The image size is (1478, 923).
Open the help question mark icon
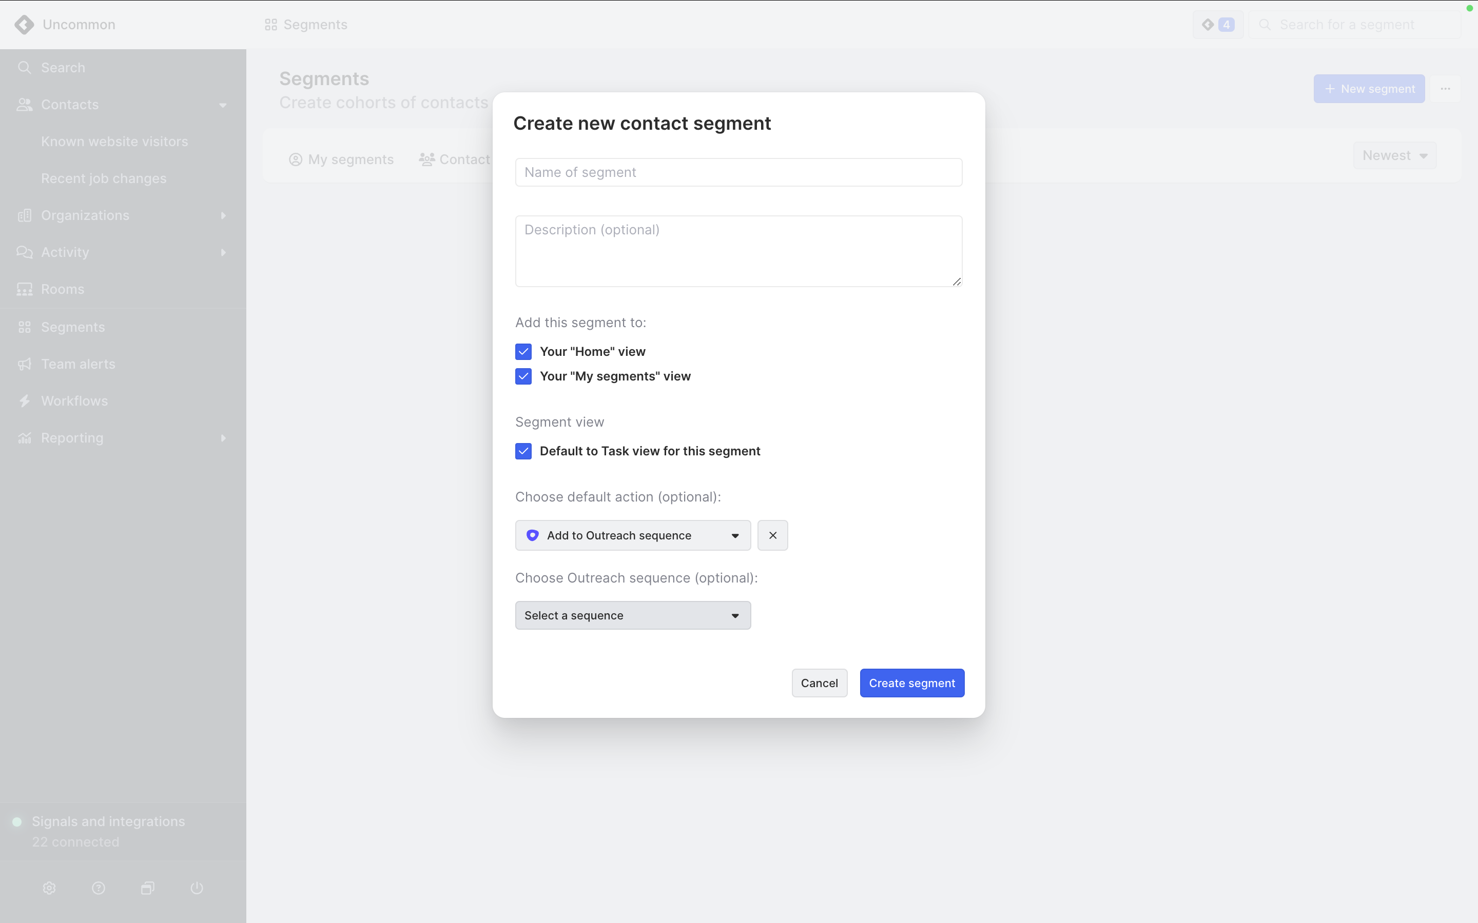click(99, 888)
